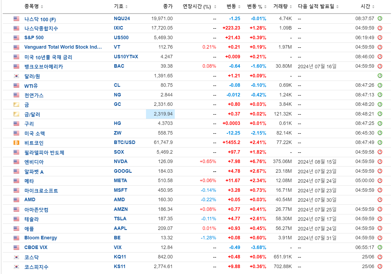Open the 나스닥 100 (F) link
Screen dimensions: 392x274
[x=40, y=19]
